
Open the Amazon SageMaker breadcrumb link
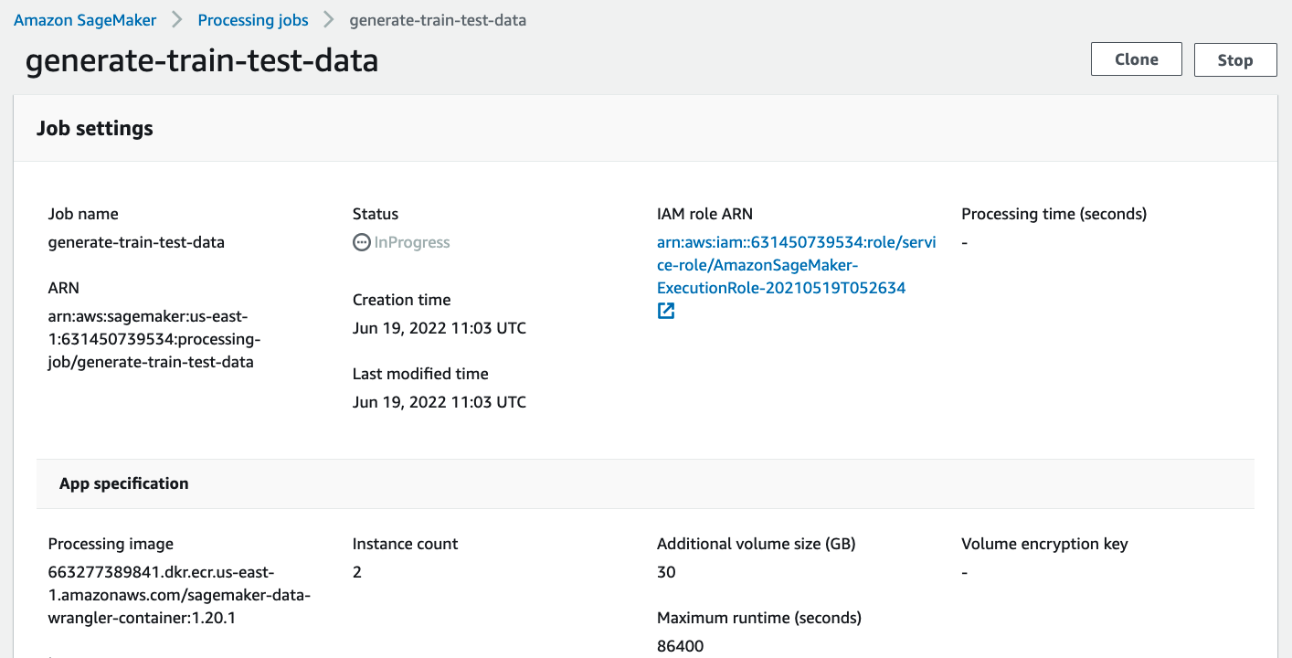pyautogui.click(x=85, y=19)
